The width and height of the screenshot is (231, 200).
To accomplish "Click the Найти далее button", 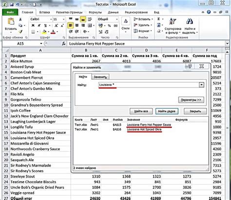I will tap(167, 111).
